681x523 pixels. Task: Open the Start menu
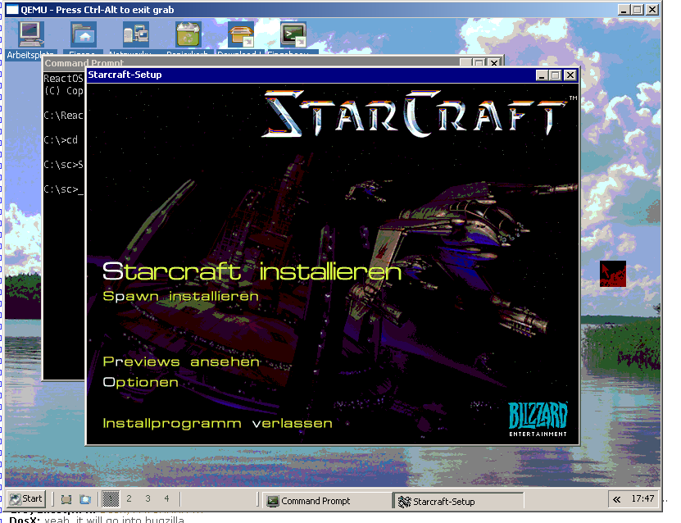26,498
